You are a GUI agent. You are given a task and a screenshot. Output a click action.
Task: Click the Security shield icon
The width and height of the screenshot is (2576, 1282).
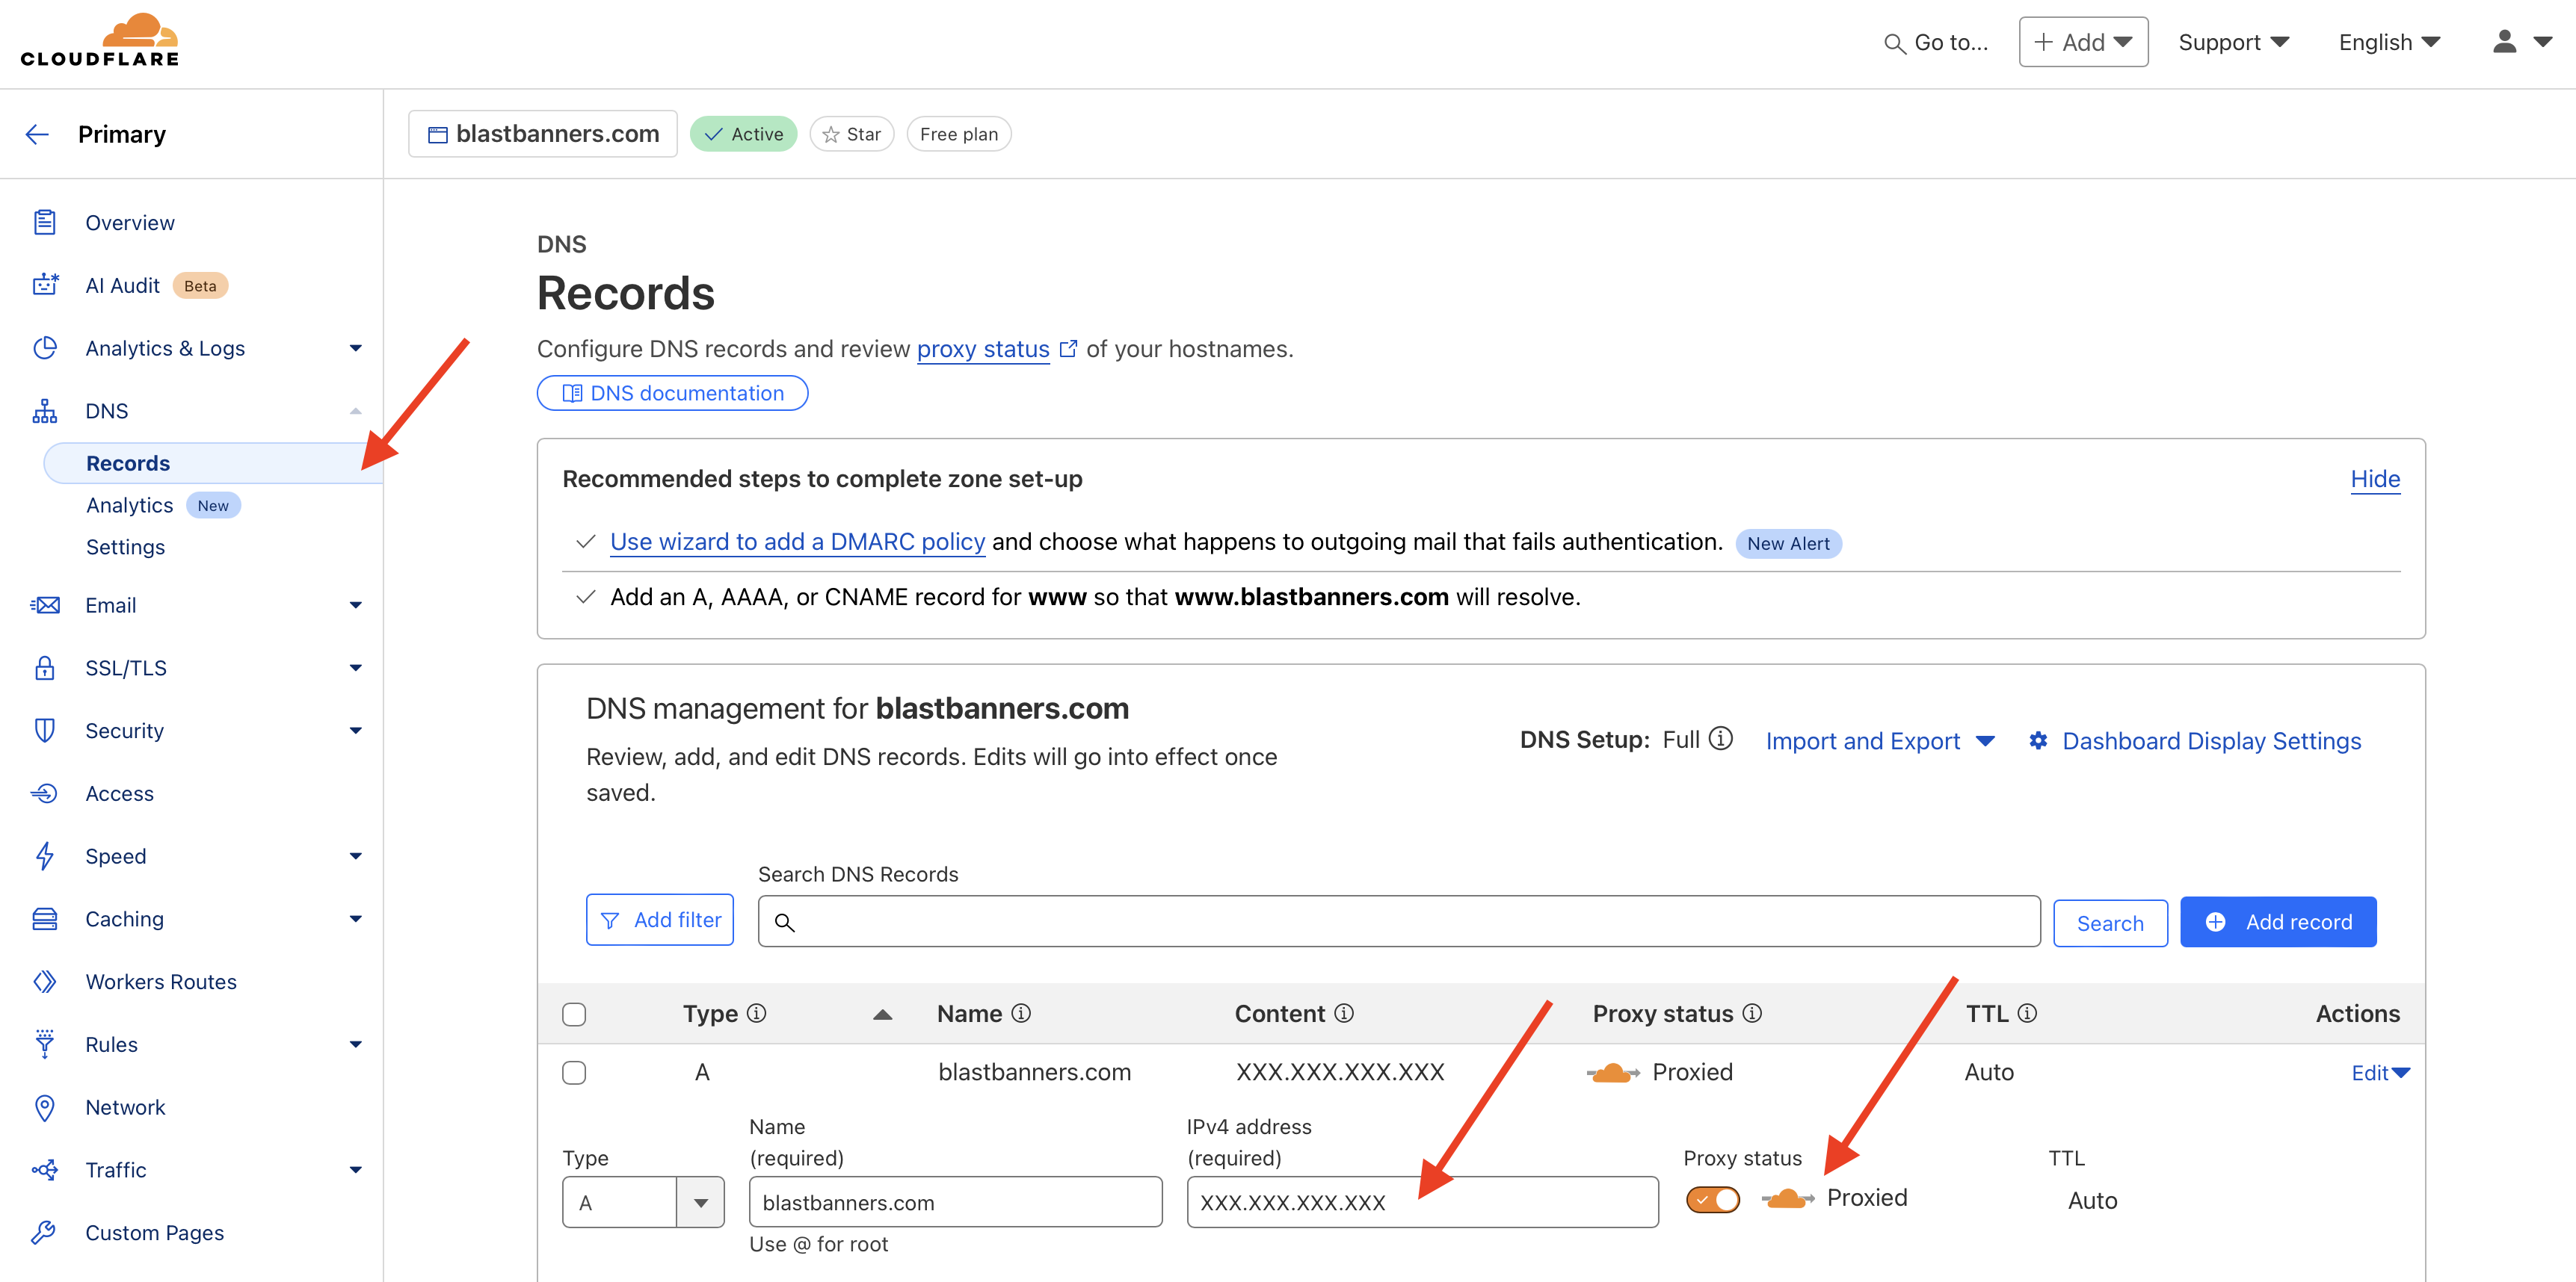(x=44, y=731)
